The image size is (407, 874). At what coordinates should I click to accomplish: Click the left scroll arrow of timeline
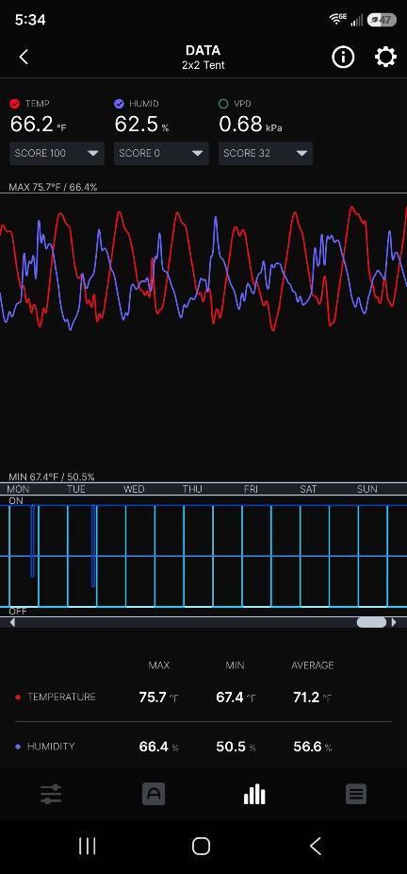coord(12,622)
